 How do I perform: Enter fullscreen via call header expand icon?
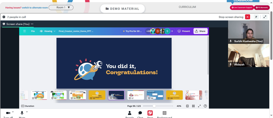[x=265, y=17]
